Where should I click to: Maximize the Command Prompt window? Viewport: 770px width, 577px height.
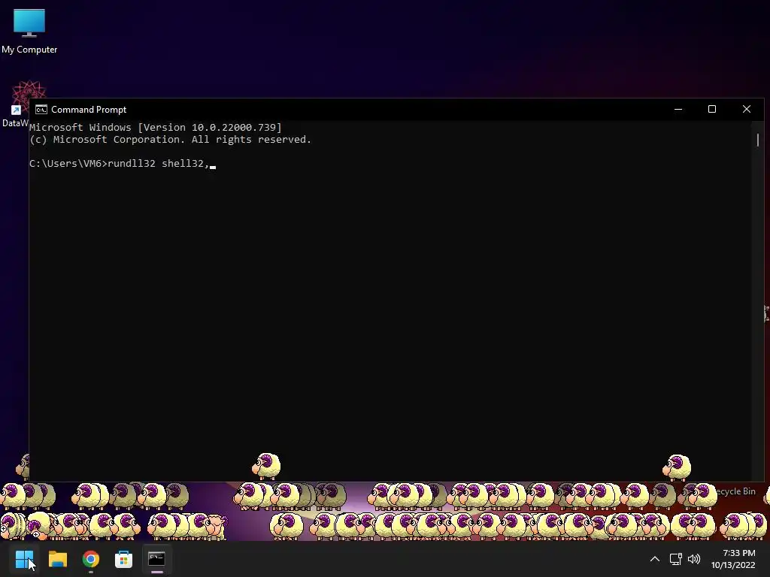712,109
